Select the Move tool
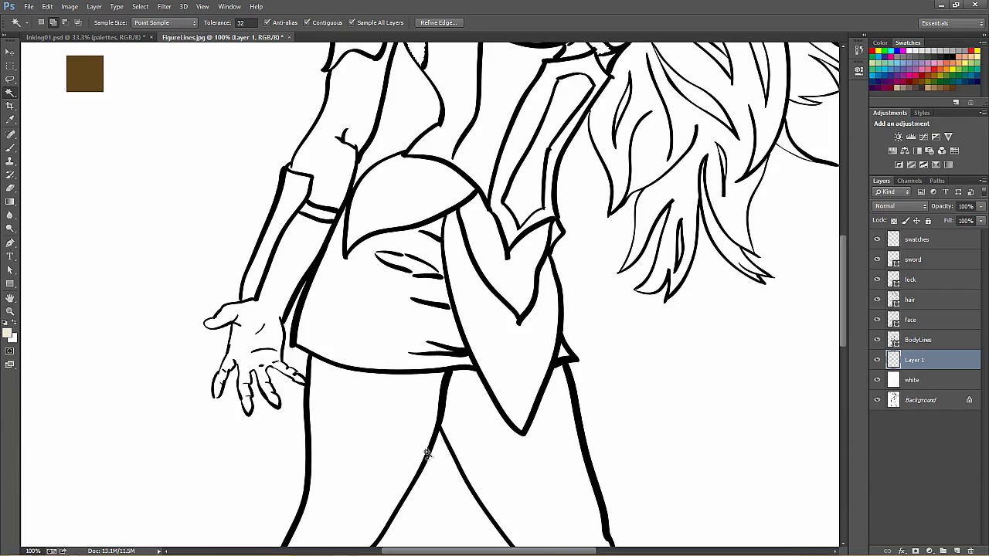This screenshot has width=989, height=556. (10, 51)
